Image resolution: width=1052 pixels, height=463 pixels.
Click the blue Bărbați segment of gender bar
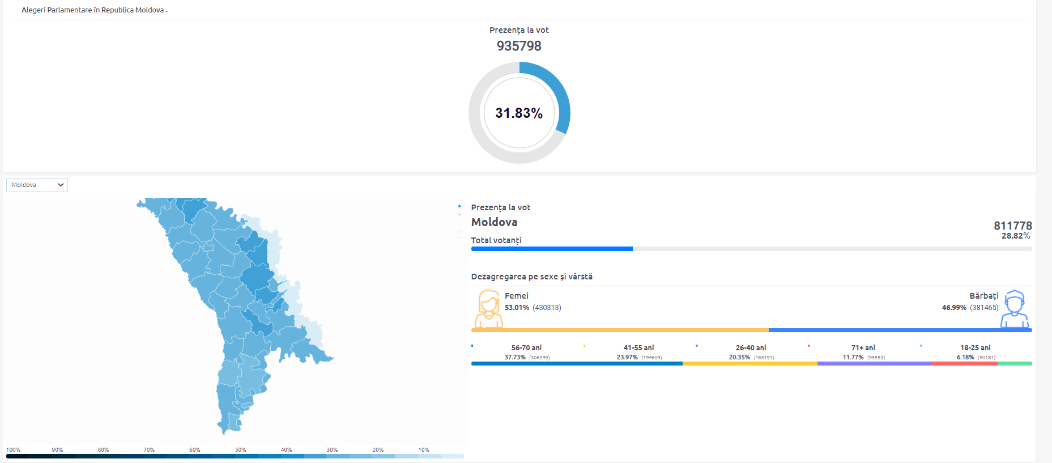(x=900, y=330)
